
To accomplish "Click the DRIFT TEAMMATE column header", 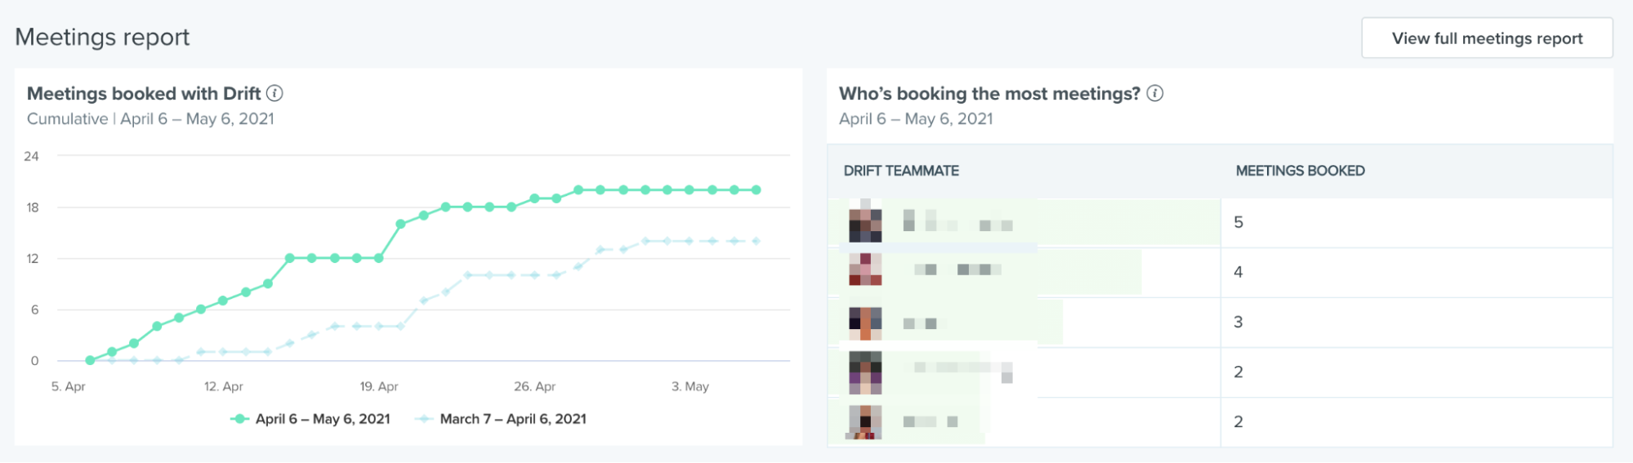I will coord(901,171).
